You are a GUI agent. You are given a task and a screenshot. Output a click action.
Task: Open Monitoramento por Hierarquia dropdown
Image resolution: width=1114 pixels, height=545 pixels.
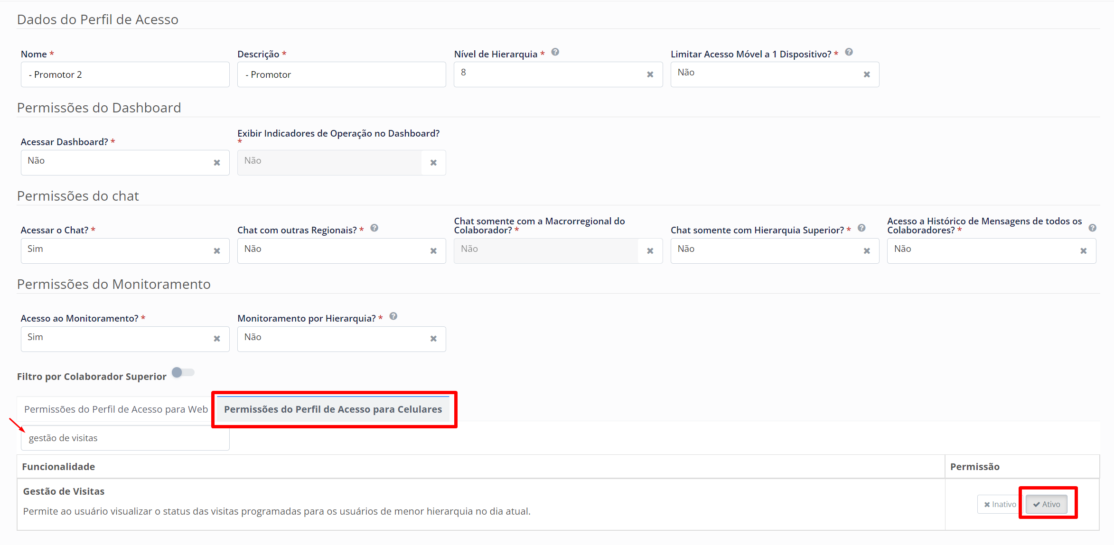point(332,339)
